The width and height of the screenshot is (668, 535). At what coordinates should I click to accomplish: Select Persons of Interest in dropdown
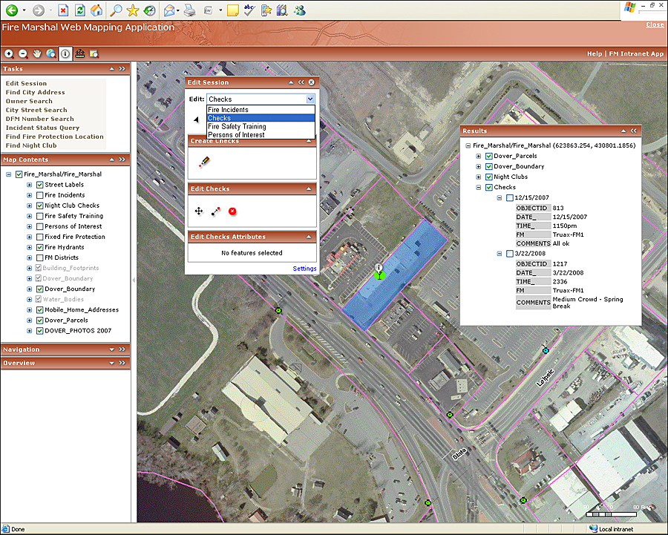(236, 135)
